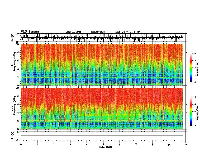209x162 pixels.
Task: Select the "Aug.19, 2025" date text
Action: (x=74, y=32)
